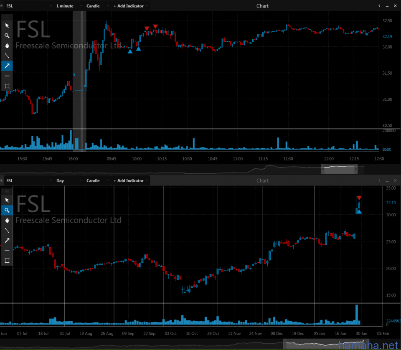Click the 32.50 price axis label in top chart

tap(387, 21)
